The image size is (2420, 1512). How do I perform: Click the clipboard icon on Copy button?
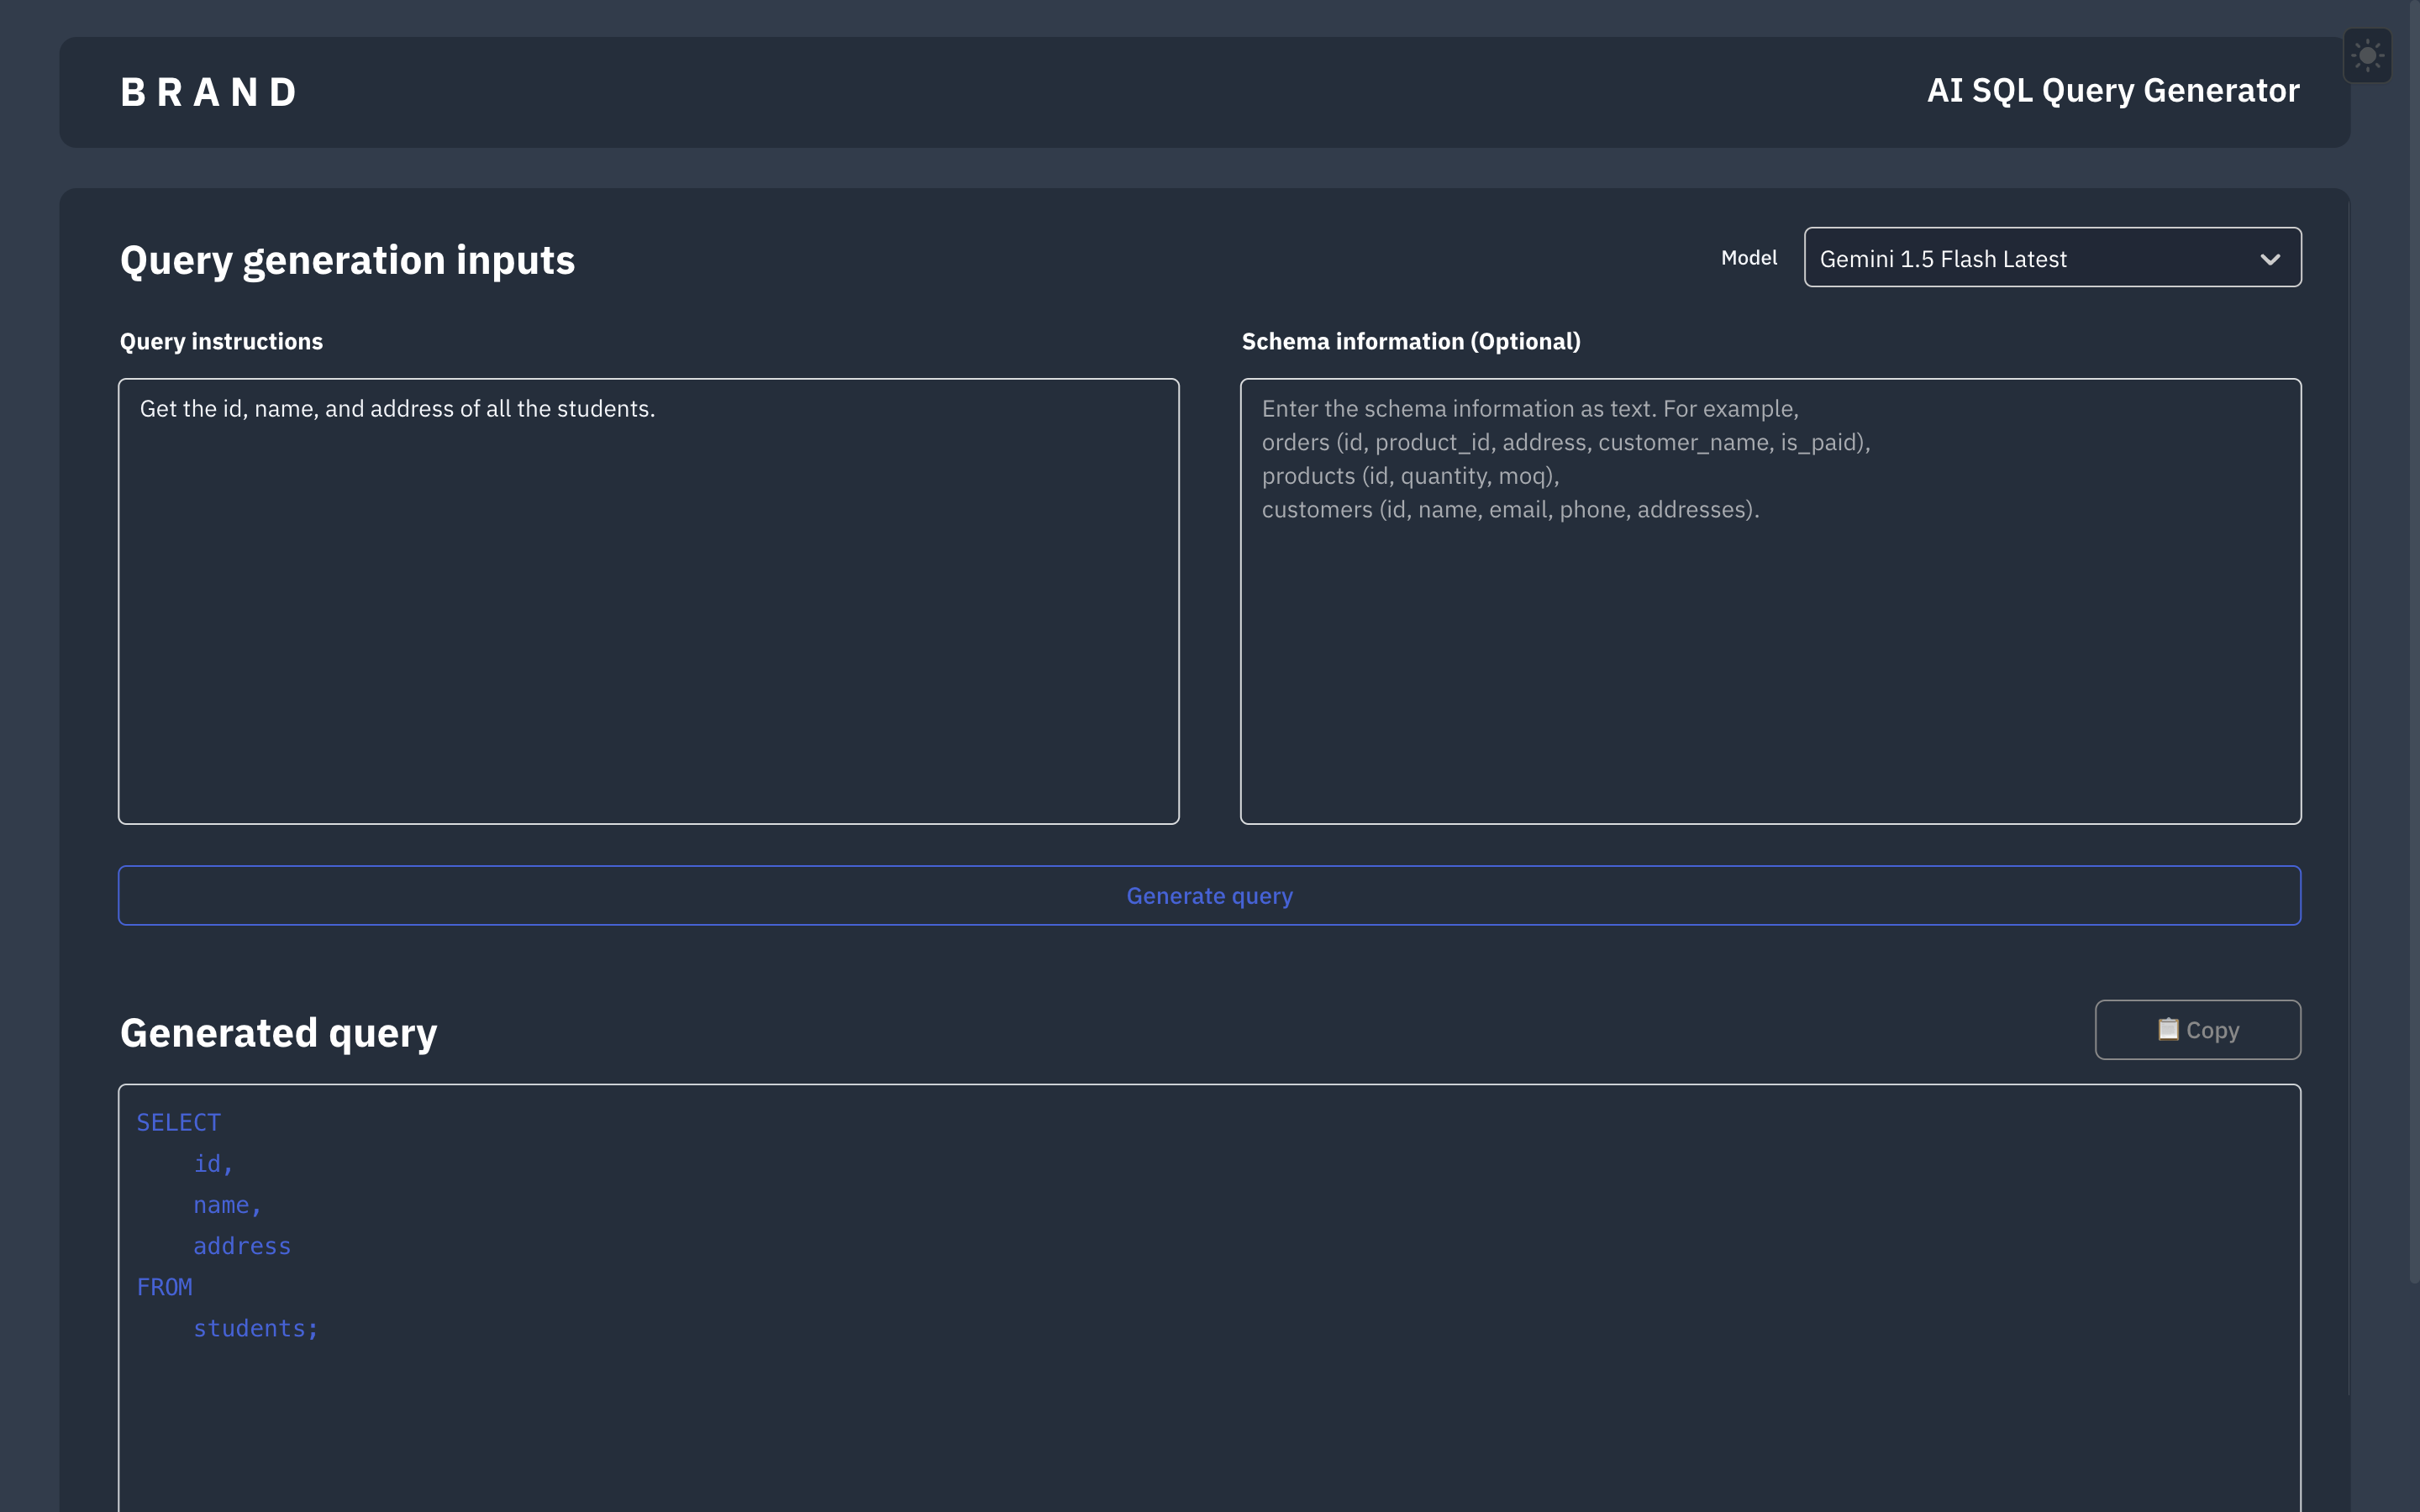click(x=2167, y=1029)
